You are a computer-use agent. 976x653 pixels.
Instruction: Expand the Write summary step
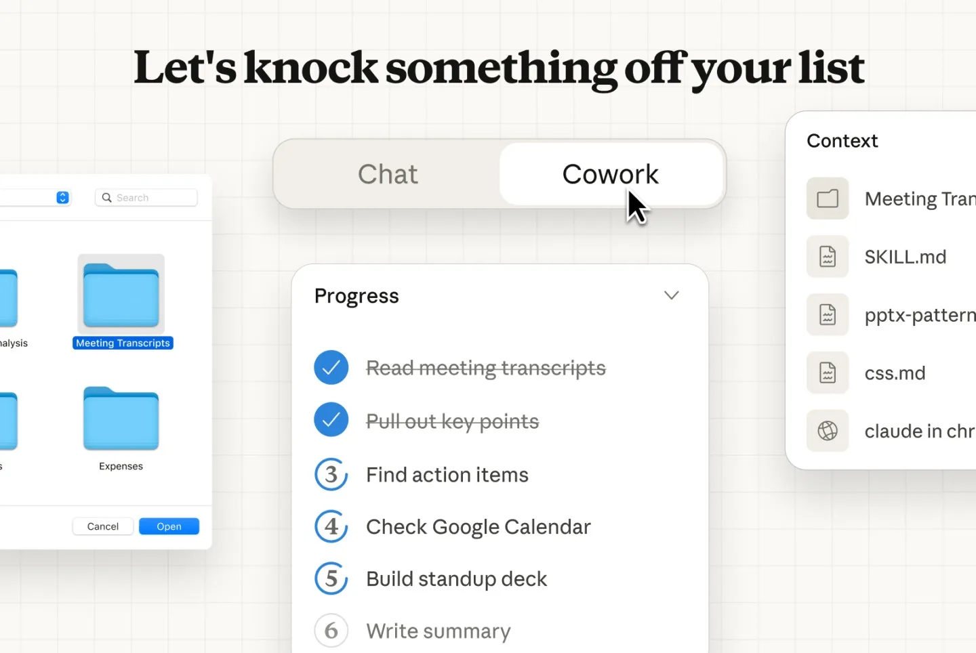click(x=331, y=631)
